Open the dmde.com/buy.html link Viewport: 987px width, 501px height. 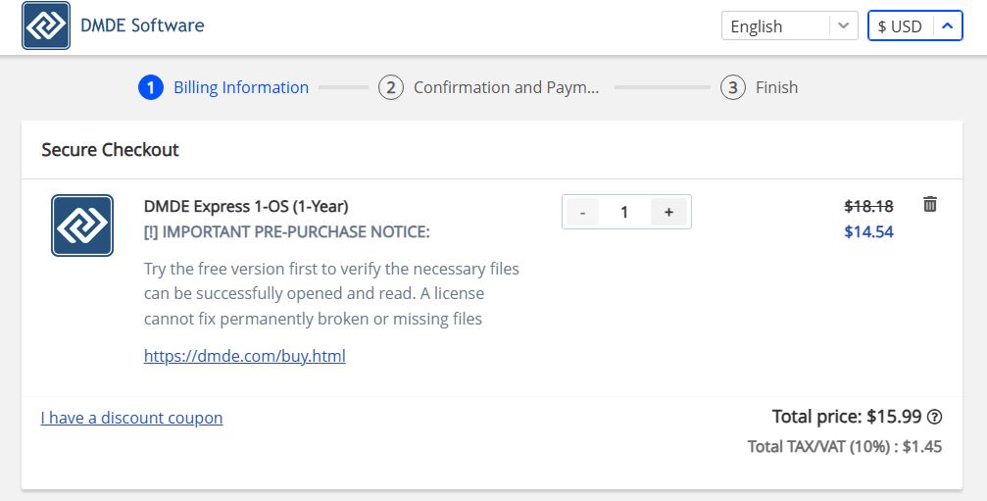pos(245,356)
